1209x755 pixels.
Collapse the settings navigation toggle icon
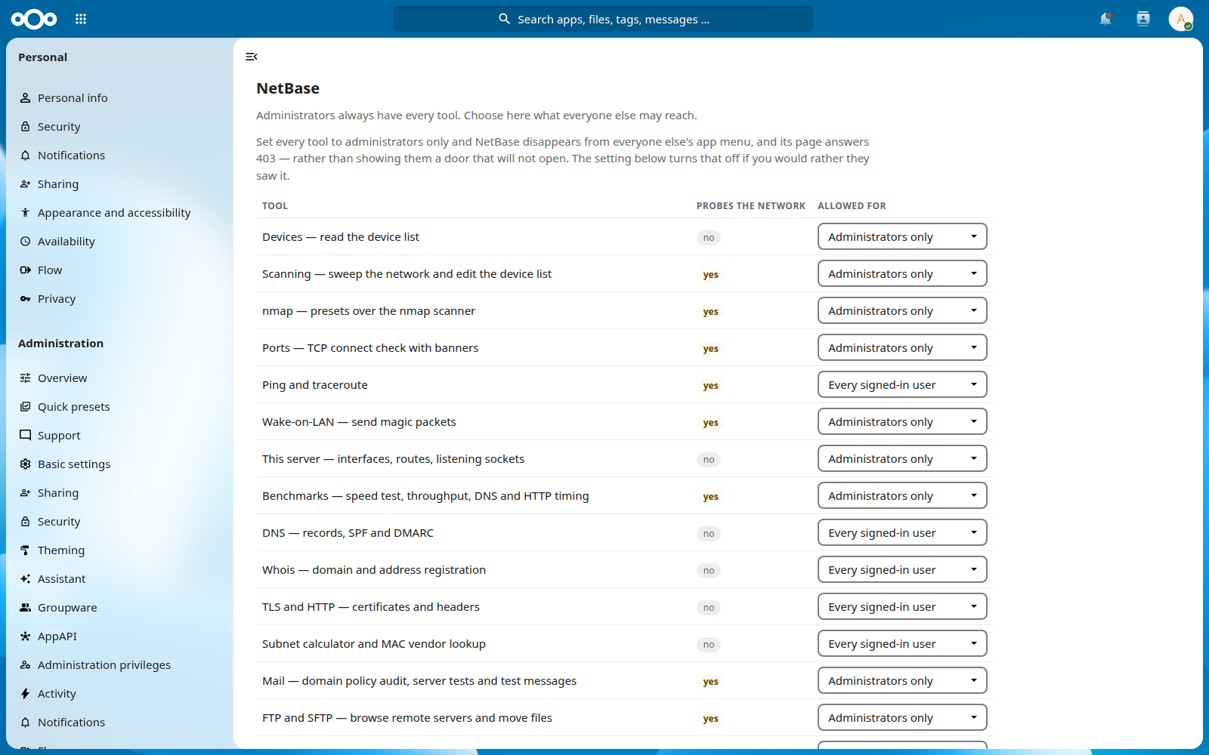252,57
